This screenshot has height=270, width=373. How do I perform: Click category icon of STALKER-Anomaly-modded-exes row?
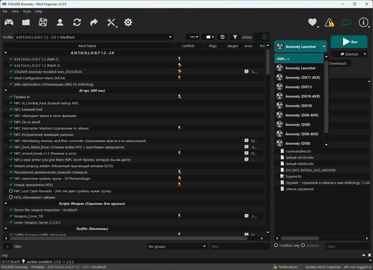(x=247, y=71)
